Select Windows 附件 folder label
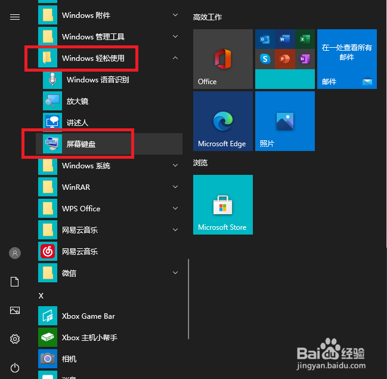This screenshot has width=387, height=379. pyautogui.click(x=86, y=16)
